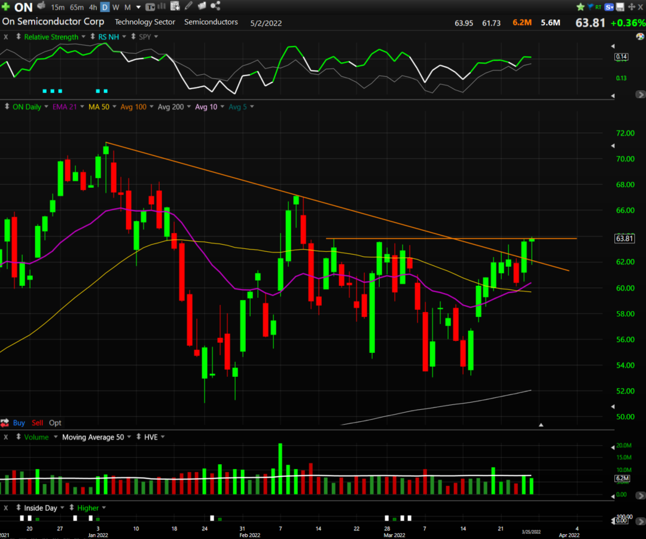
Task: Click reorder arrows beside HVE
Action: point(138,437)
